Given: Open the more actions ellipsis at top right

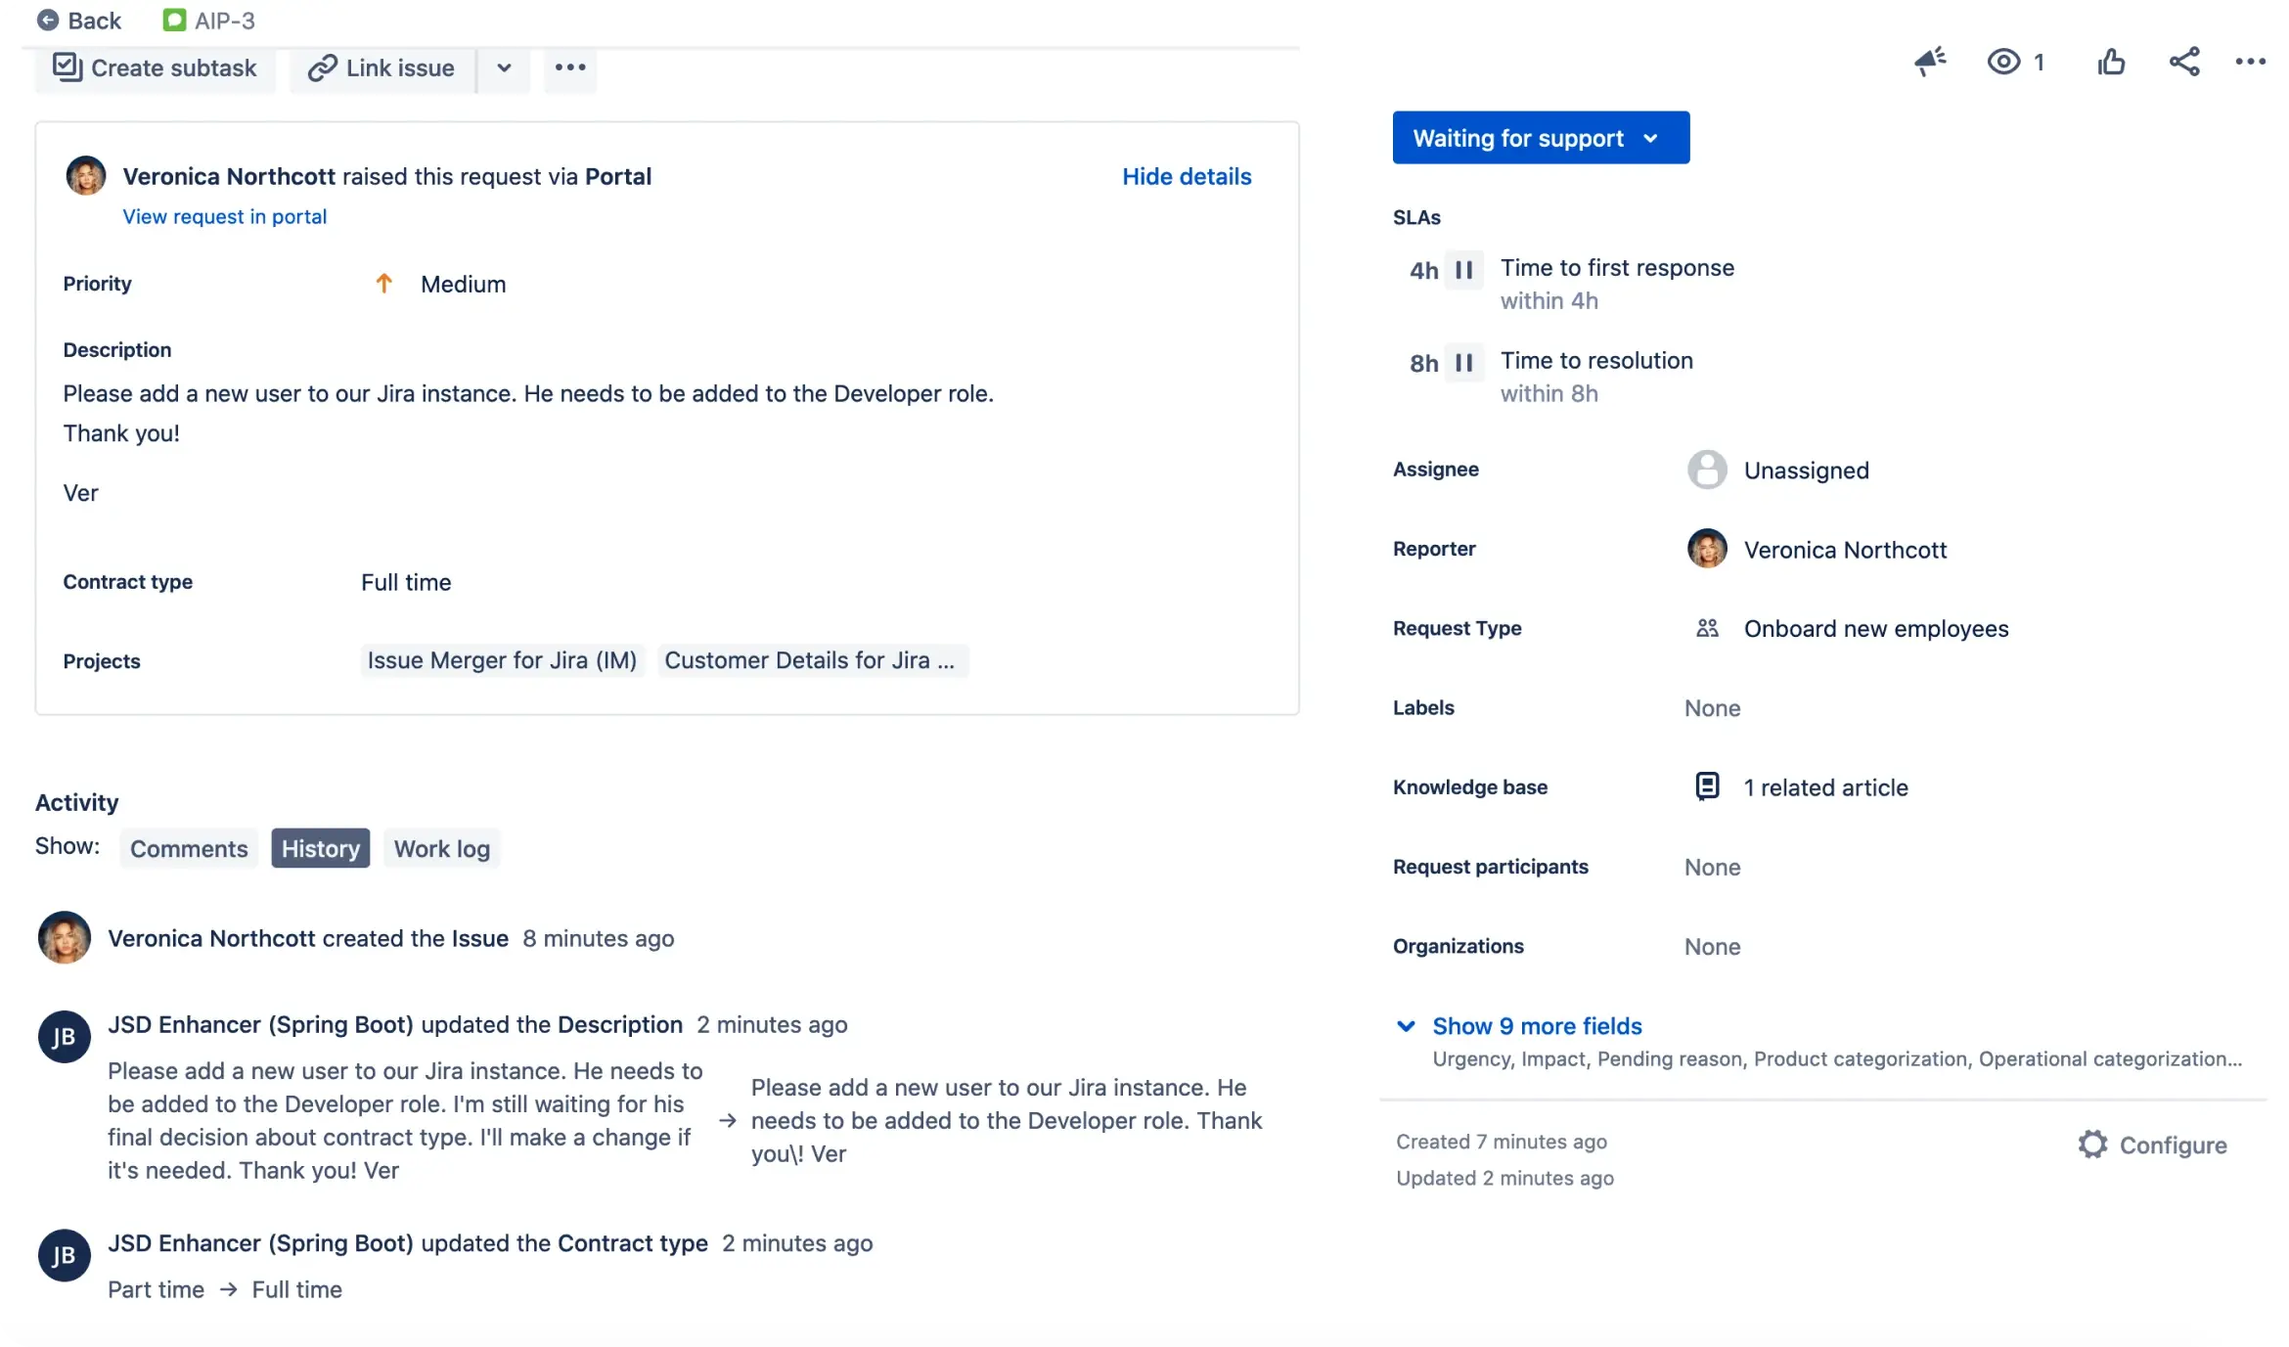Looking at the screenshot, I should tap(2251, 62).
